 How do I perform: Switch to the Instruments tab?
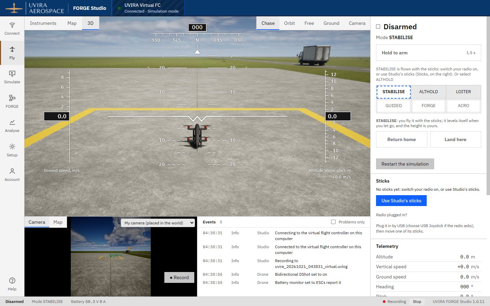tap(43, 23)
